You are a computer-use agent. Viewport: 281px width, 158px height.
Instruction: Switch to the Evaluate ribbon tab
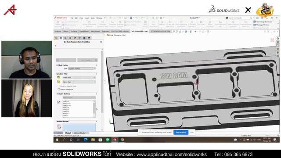(x=105, y=31)
